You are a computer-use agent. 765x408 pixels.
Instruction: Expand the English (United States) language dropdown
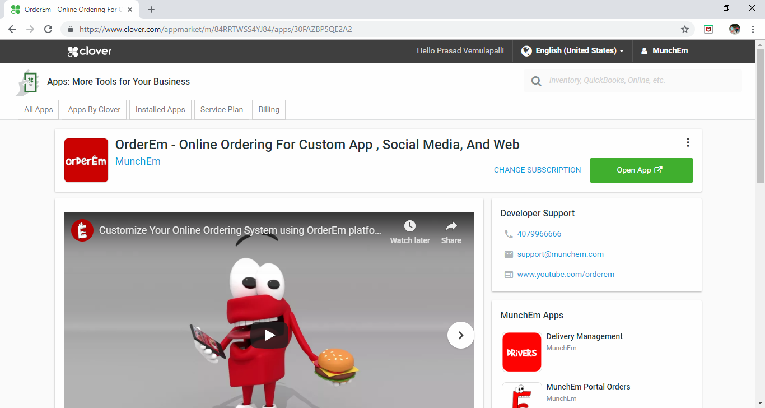pyautogui.click(x=573, y=51)
